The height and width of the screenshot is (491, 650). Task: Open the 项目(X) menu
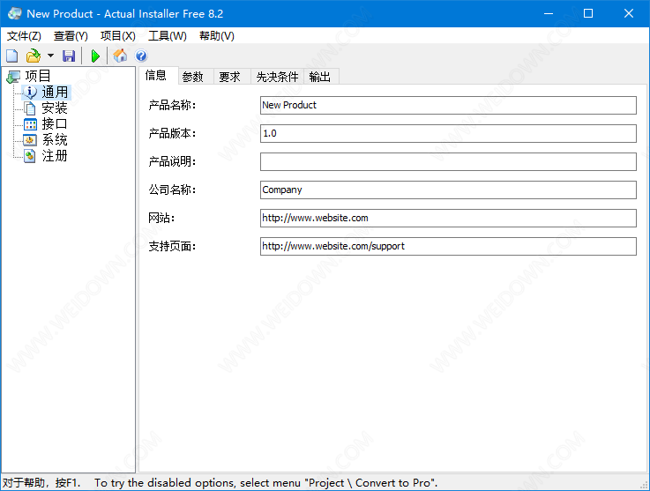point(117,36)
